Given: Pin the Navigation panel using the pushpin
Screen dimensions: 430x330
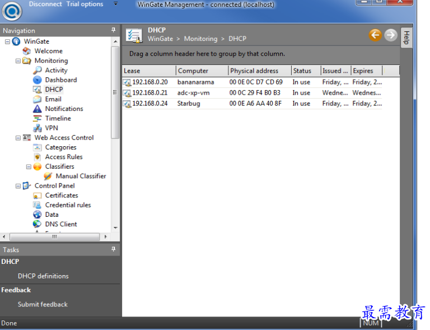Looking at the screenshot, I should [x=114, y=30].
